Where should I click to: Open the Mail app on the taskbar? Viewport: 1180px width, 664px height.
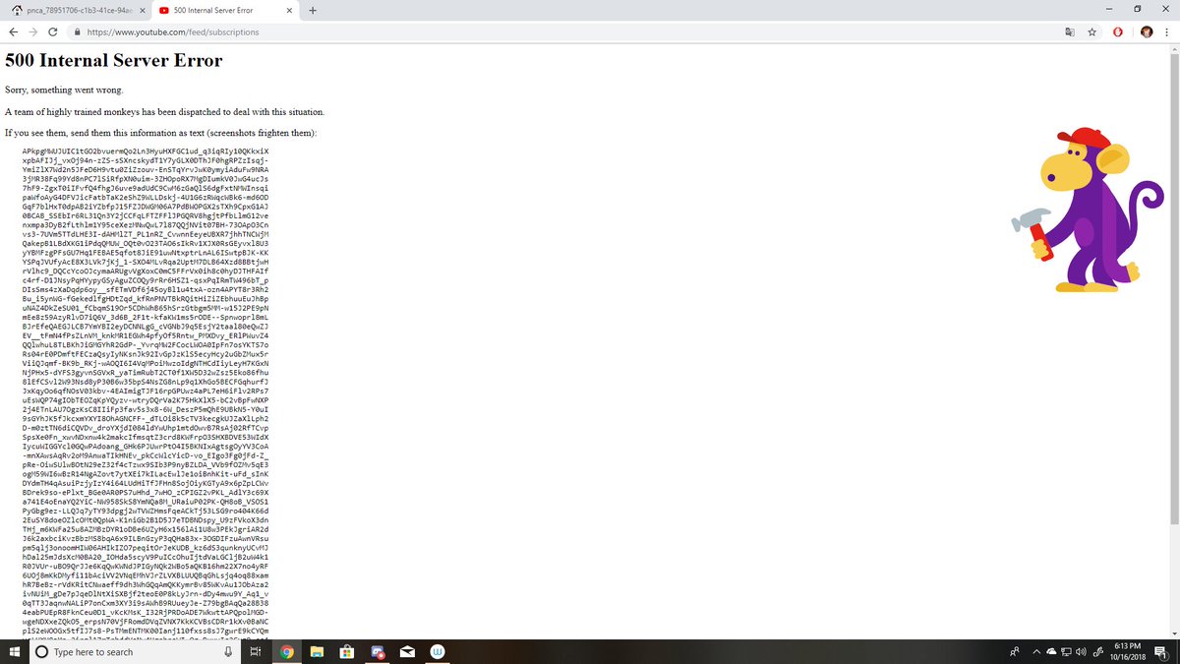(408, 651)
